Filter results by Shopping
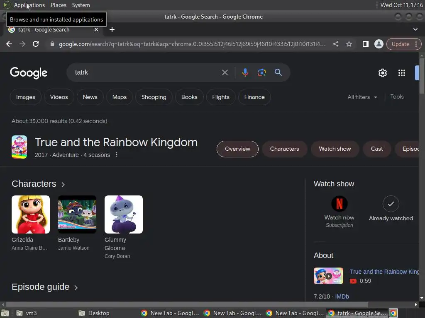Screen dimensions: 425x318 [x=154, y=97]
